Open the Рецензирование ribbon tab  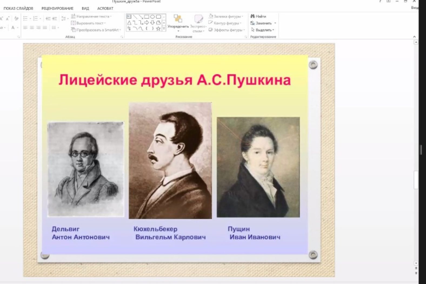coord(57,8)
